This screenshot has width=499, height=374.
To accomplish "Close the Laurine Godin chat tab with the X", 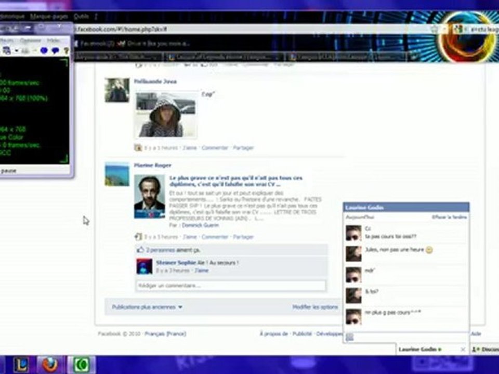I will 463,349.
